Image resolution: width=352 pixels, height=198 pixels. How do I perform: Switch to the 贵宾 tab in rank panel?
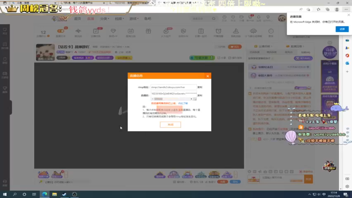[x=289, y=52]
